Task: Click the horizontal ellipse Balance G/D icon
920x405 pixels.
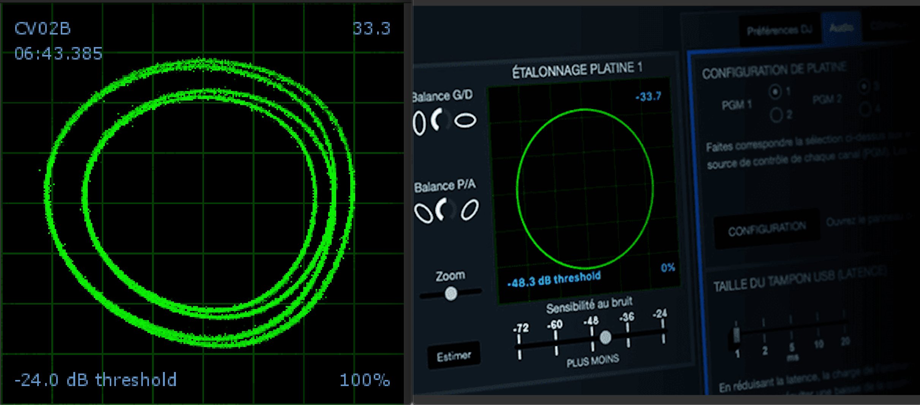Action: click(x=465, y=121)
